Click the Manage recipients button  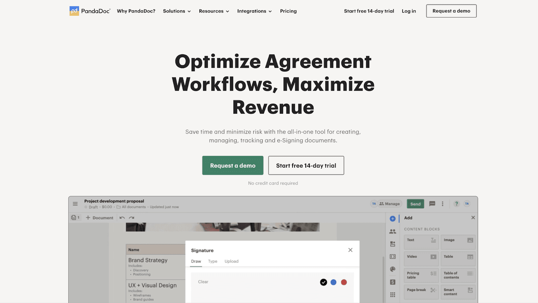pyautogui.click(x=389, y=204)
